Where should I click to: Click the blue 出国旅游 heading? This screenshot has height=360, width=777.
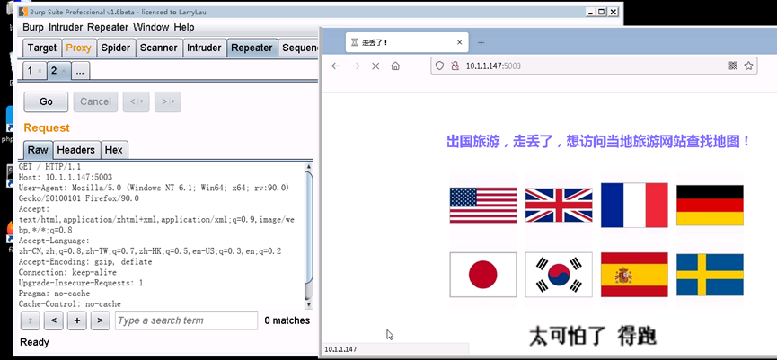[598, 142]
